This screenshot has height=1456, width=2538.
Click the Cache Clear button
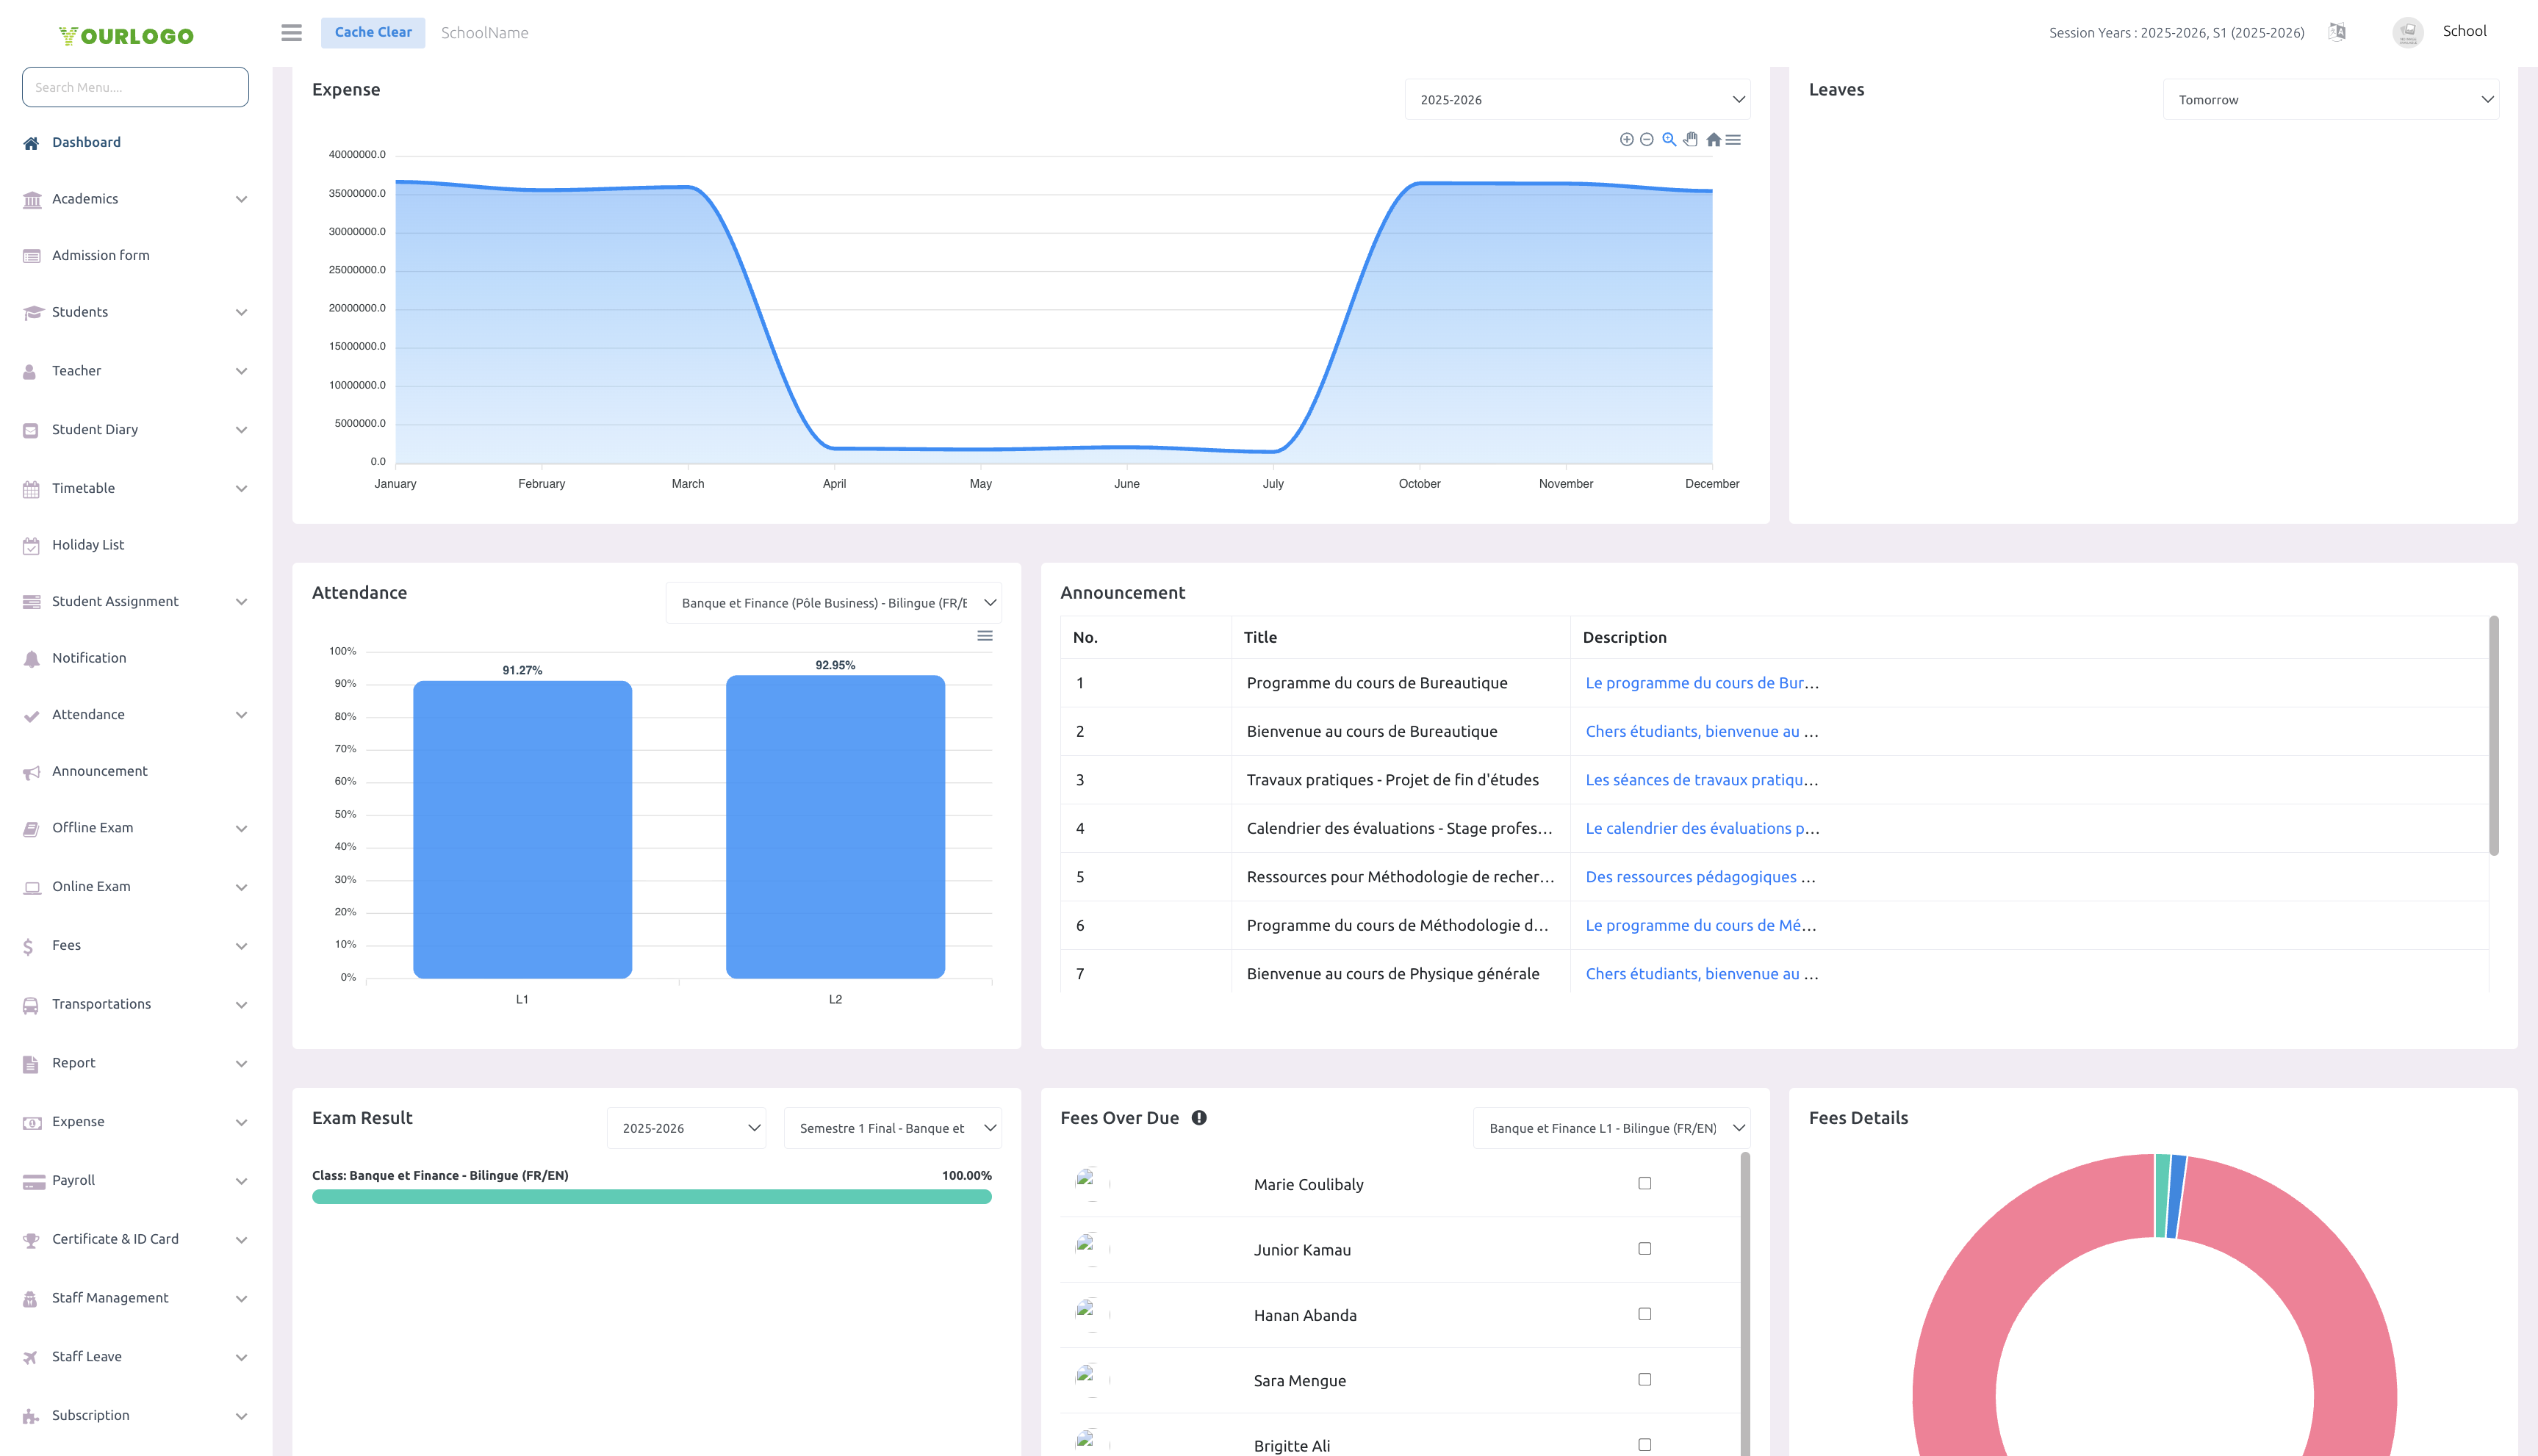[x=372, y=32]
